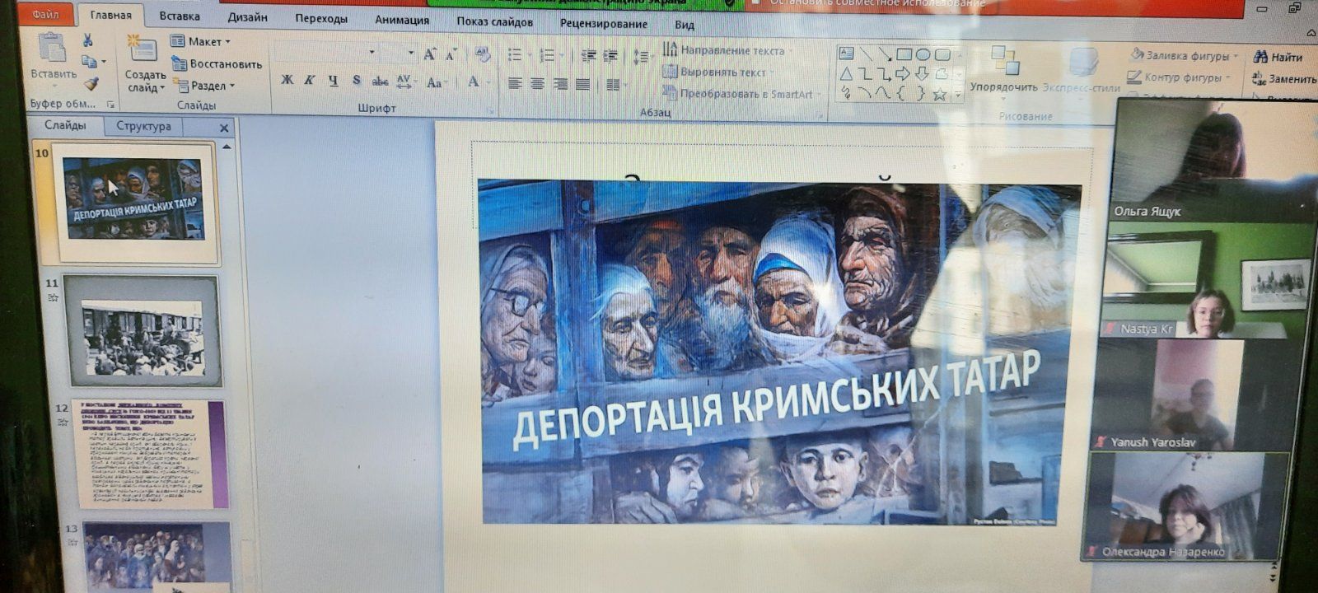The width and height of the screenshot is (1318, 593).
Task: Select slide 11 thumbnail in the panel
Action: pyautogui.click(x=142, y=331)
